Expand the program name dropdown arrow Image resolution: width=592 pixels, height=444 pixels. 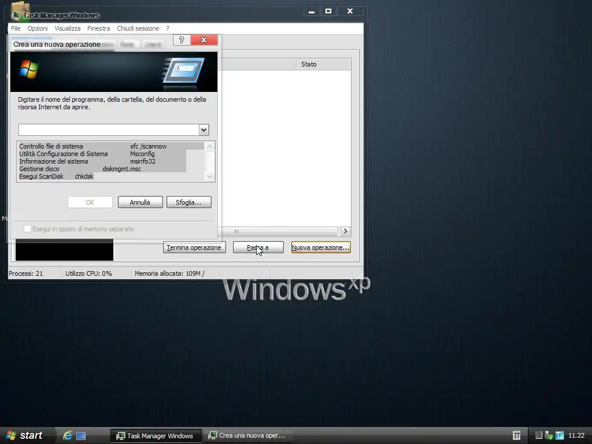coord(203,129)
